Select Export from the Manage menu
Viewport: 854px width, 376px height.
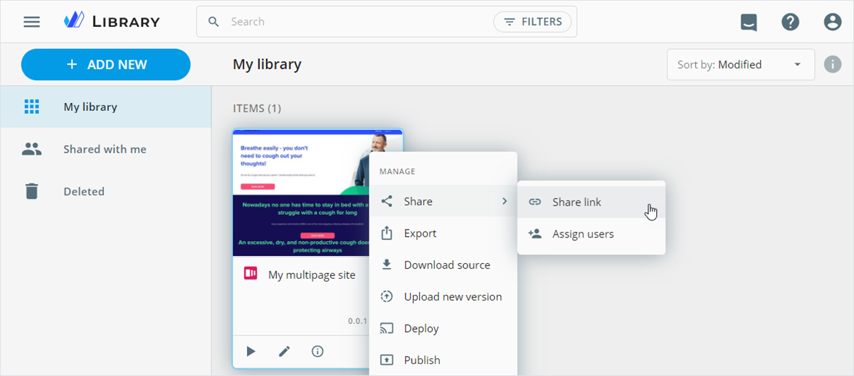click(420, 233)
